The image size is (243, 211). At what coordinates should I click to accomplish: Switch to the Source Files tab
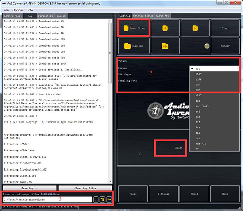[13, 16]
